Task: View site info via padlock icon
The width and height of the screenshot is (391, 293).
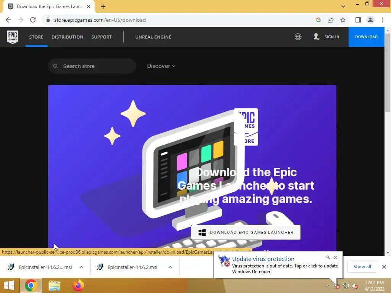Action: (x=48, y=20)
